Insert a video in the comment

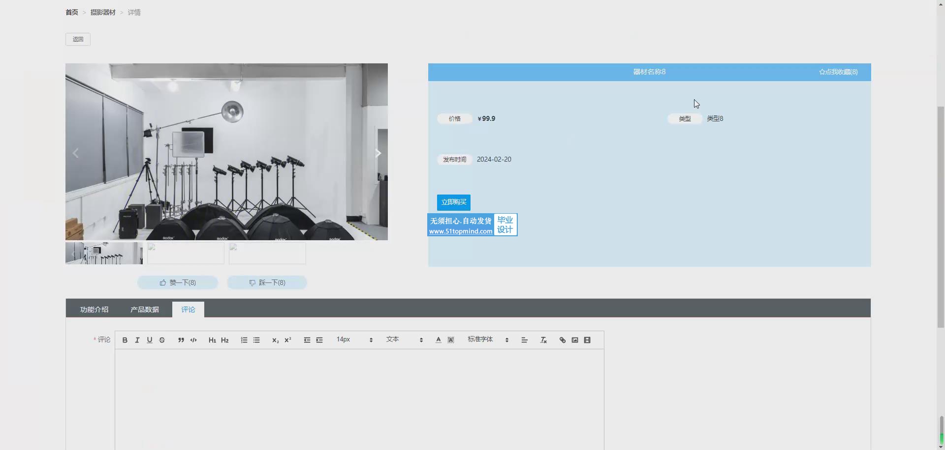(587, 340)
